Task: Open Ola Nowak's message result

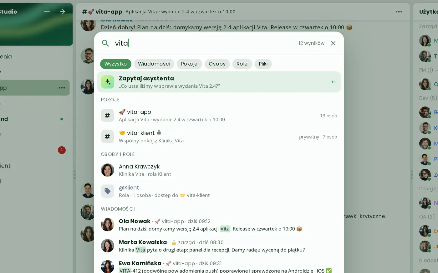Action: [x=219, y=225]
